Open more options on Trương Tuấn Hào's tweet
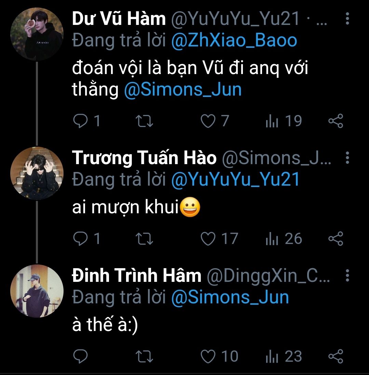Viewport: 369px width, 375px height. coord(347,158)
